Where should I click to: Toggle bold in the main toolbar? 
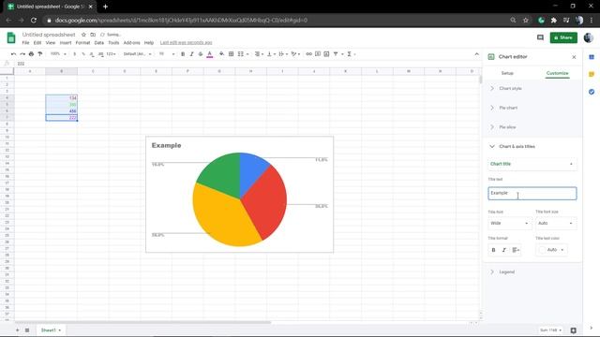click(183, 54)
